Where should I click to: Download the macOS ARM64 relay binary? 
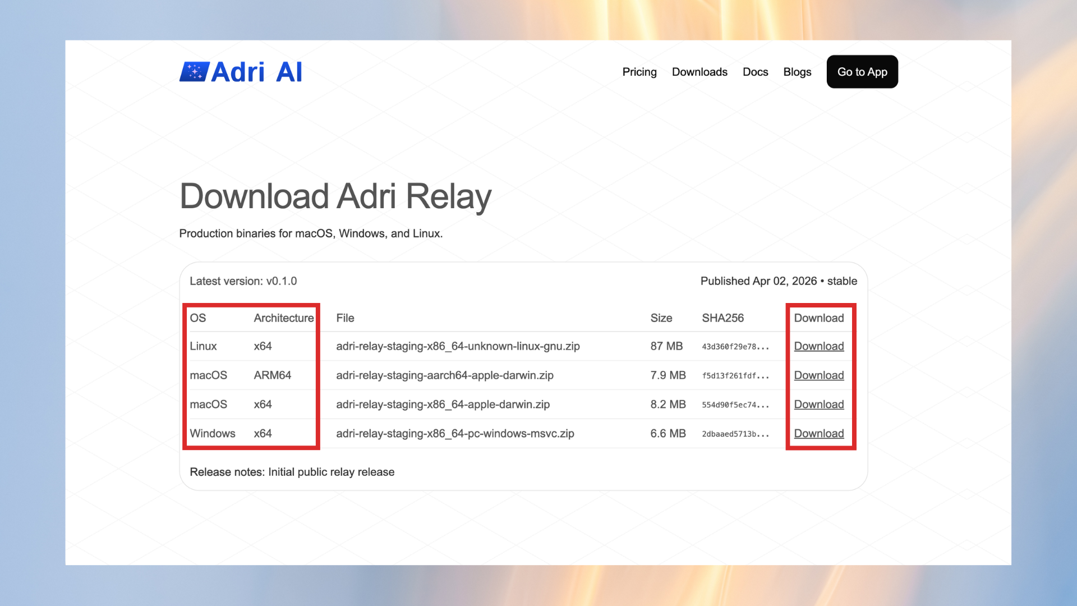819,375
